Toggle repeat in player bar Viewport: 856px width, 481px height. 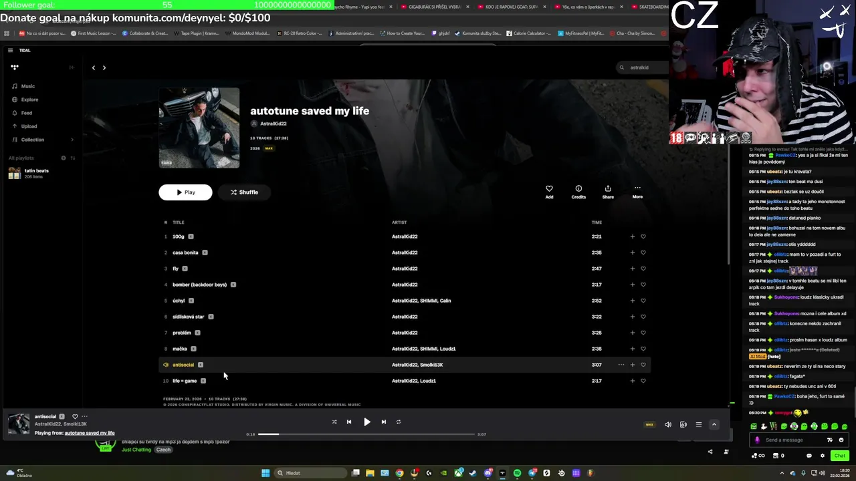tap(398, 422)
